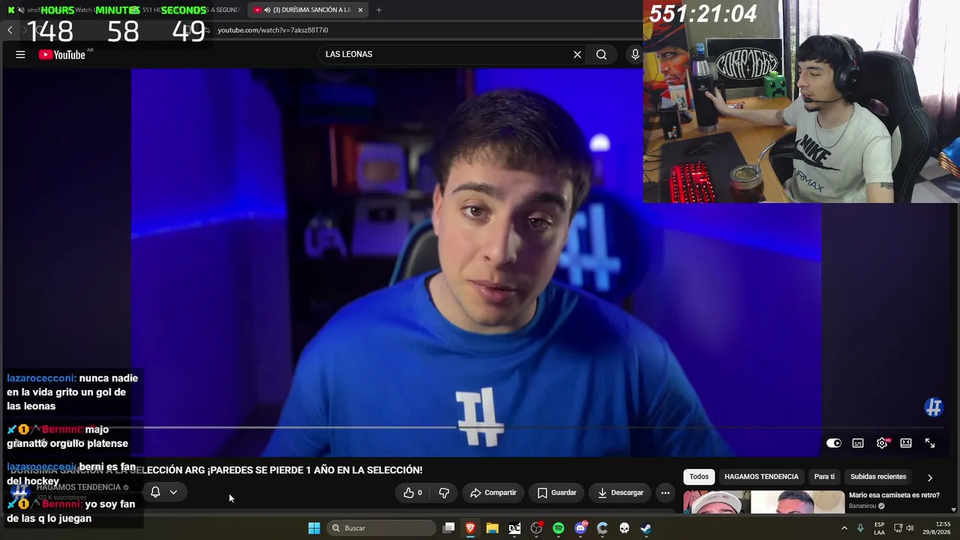
Task: Go back with the browser back arrow
Action: [x=10, y=30]
